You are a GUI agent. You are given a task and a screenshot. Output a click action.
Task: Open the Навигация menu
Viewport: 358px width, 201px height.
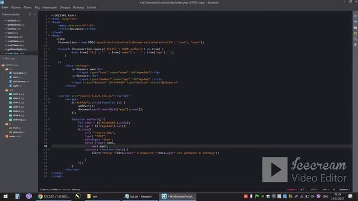coord(50,7)
